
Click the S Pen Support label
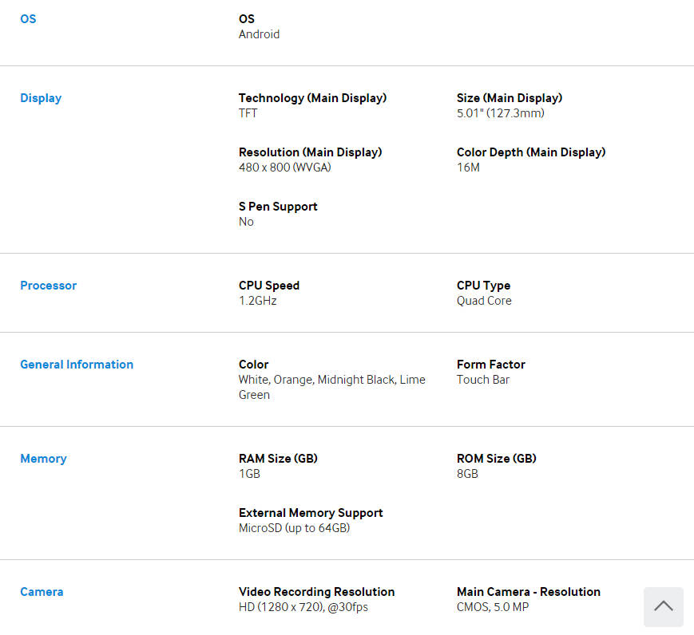click(278, 207)
